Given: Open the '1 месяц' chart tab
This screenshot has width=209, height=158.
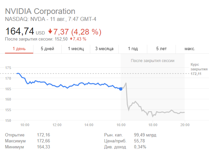Looking at the screenshot, I should click(x=76, y=49).
